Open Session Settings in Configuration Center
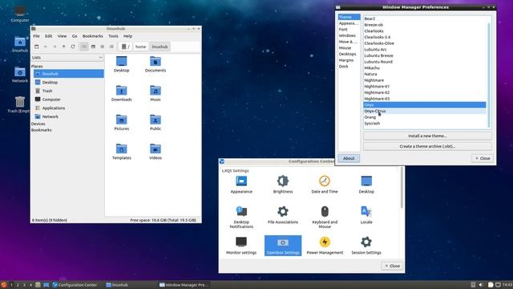The height and width of the screenshot is (289, 513). point(366,246)
